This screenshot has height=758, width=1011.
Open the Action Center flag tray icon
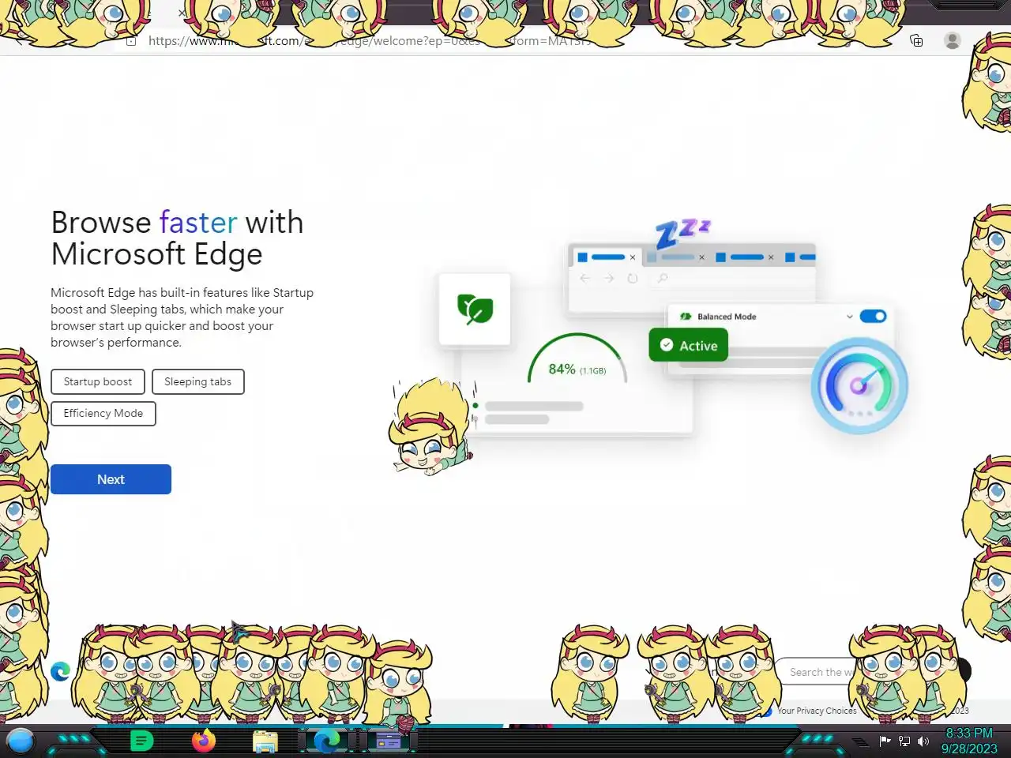pos(885,741)
